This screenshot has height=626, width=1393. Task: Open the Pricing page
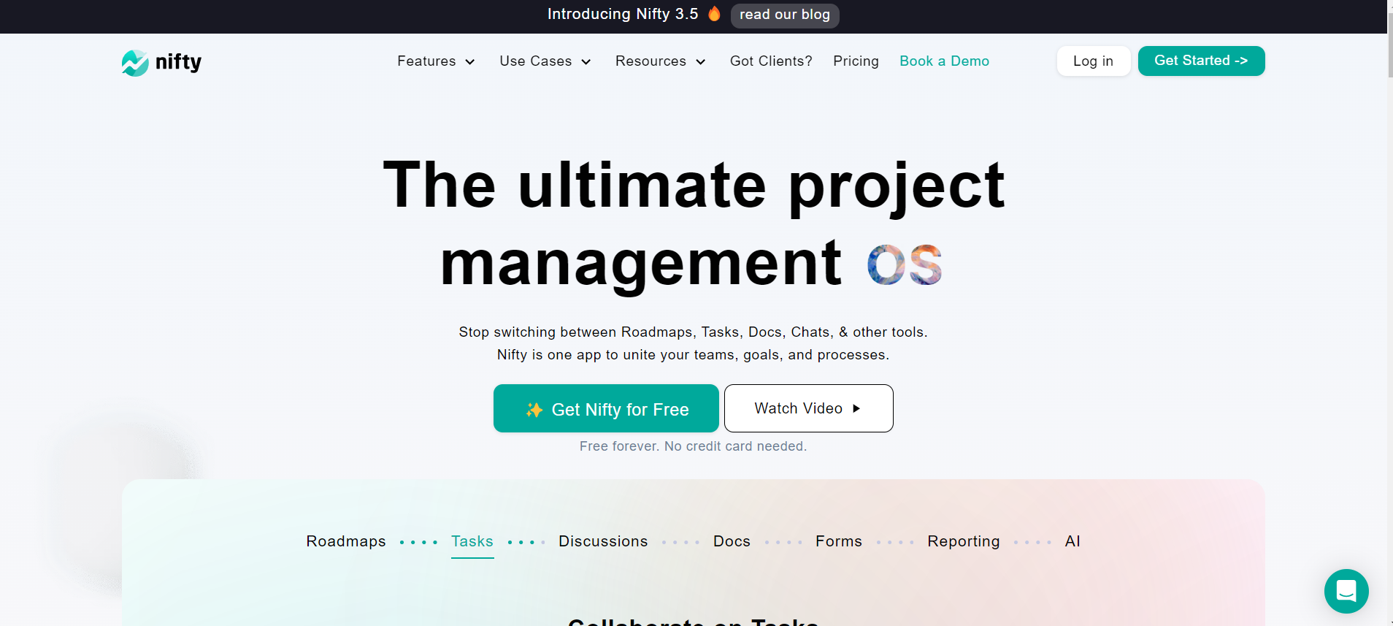856,61
